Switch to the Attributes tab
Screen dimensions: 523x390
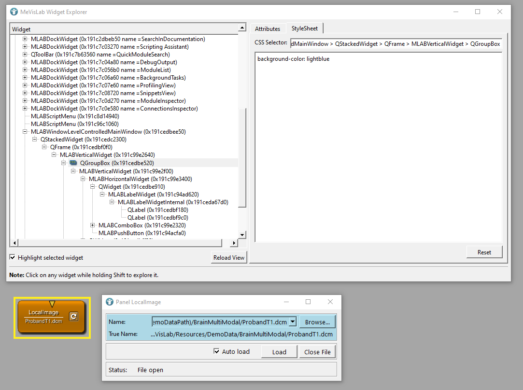268,29
